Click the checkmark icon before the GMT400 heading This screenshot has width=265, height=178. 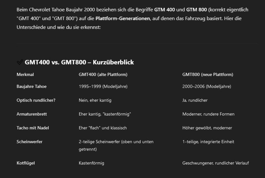20,62
